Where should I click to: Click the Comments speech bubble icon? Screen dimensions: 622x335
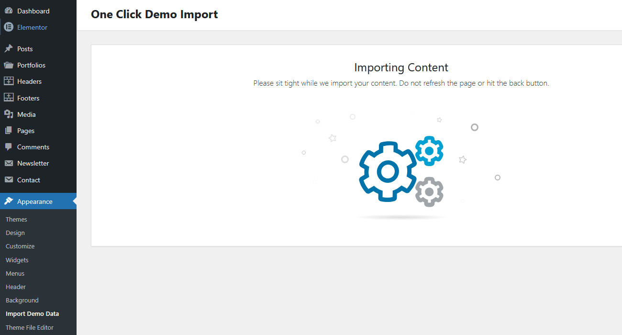[8, 147]
